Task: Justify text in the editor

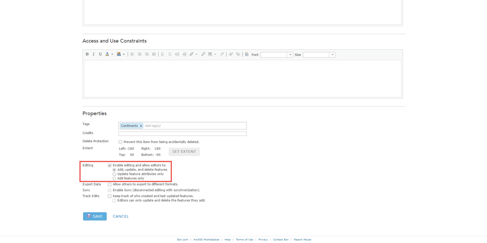Action: pos(154,54)
